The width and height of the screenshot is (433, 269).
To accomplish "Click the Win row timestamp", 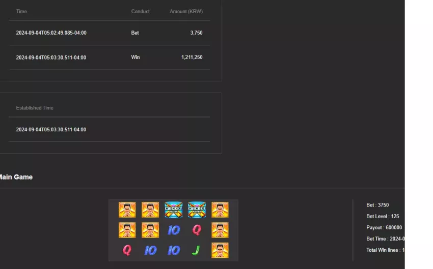I will point(51,57).
